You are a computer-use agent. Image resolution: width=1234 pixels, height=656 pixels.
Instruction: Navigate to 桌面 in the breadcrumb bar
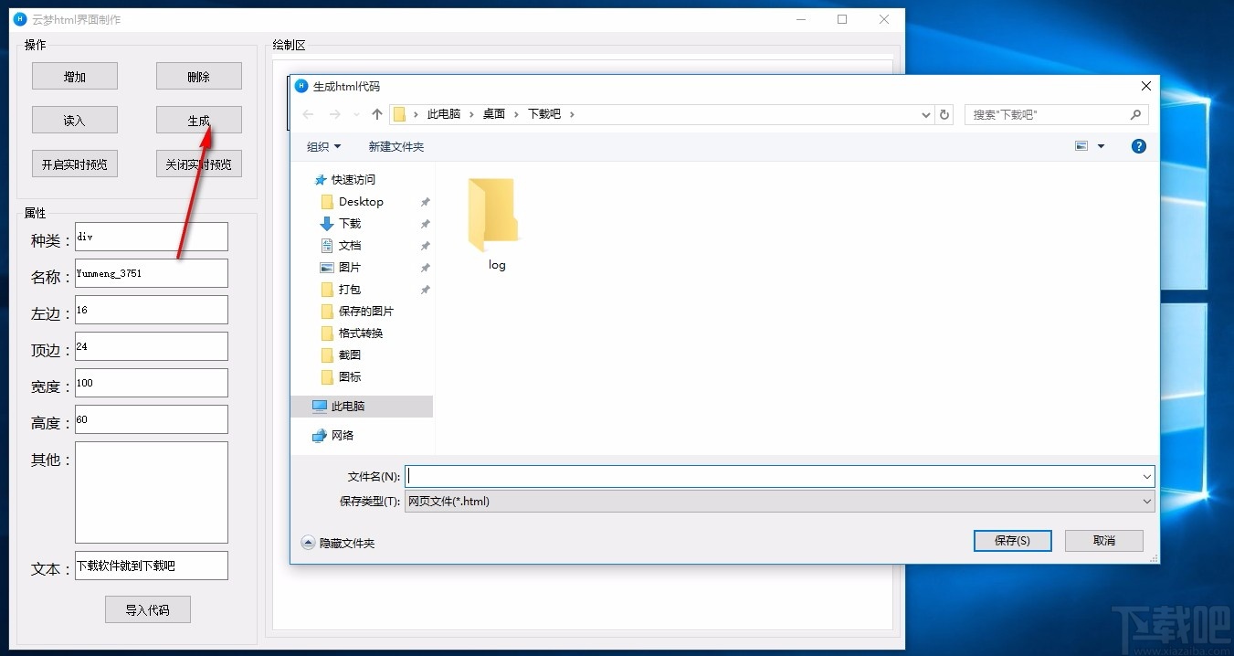point(494,113)
